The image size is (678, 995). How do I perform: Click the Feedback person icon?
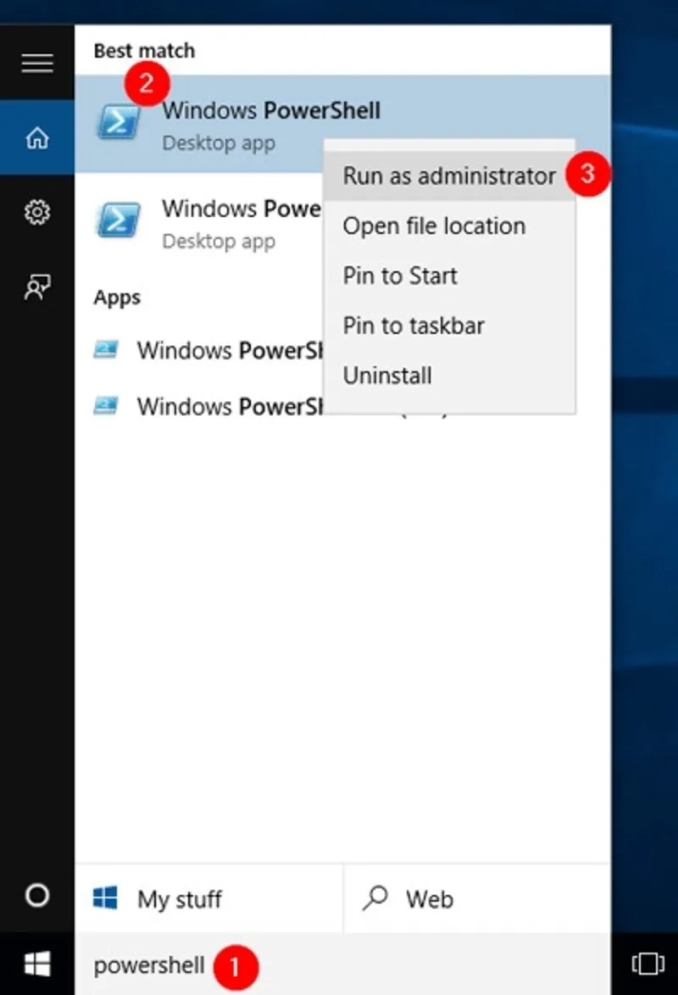36,287
